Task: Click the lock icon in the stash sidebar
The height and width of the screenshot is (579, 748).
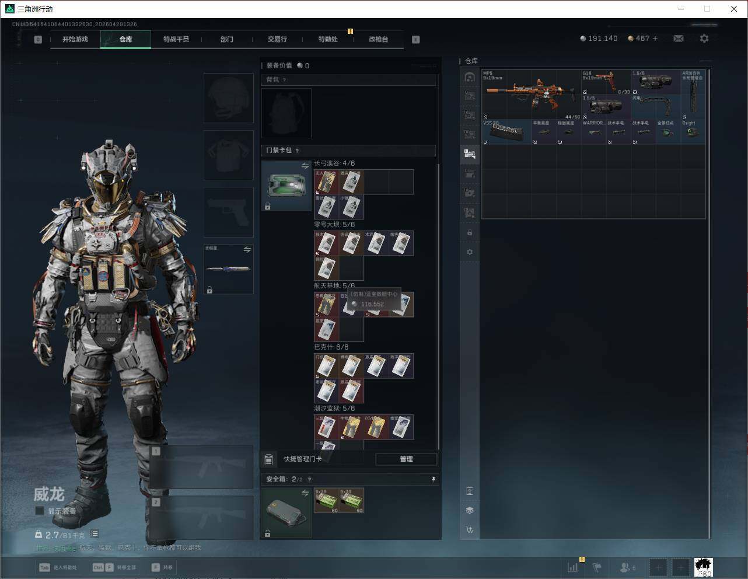Action: [470, 233]
